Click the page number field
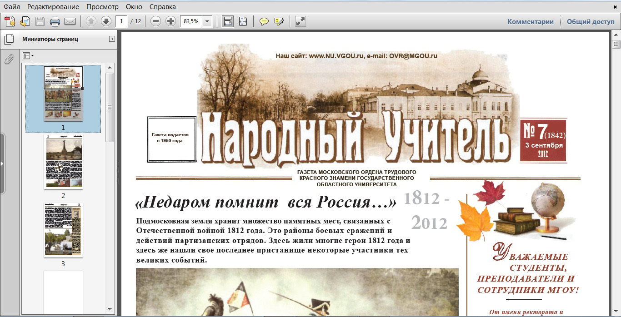Screen dimensions: 621x317 121,21
